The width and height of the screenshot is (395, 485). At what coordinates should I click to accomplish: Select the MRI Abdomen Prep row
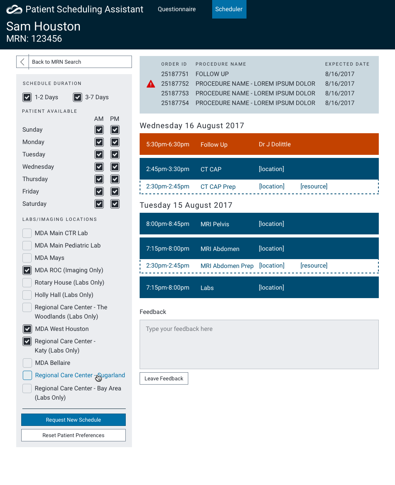pos(259,266)
